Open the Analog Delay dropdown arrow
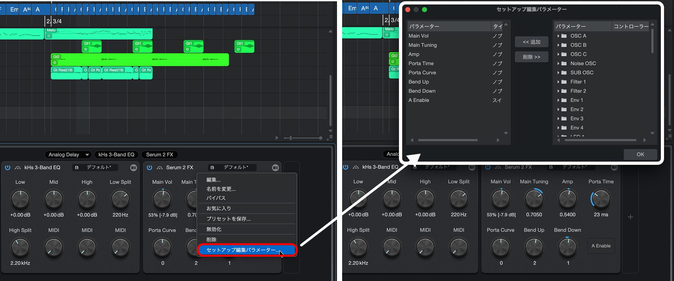Viewport: 674px width, 281px height. [x=87, y=155]
